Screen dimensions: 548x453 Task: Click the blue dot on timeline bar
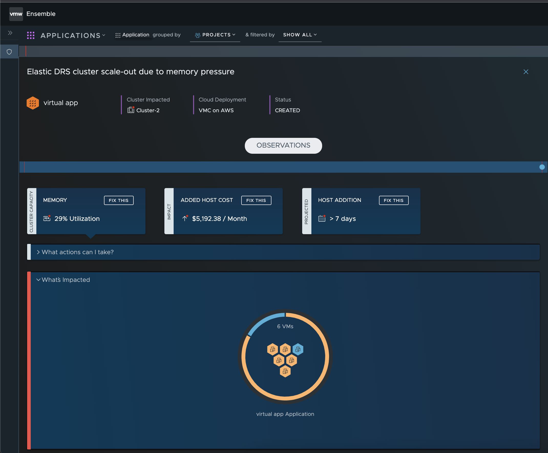(542, 167)
